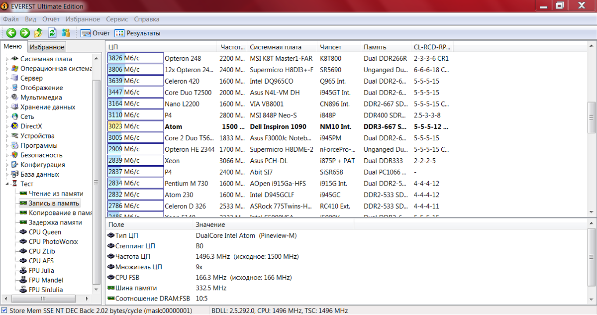
Task: Open the Отчёт report wizard
Action: 95,33
